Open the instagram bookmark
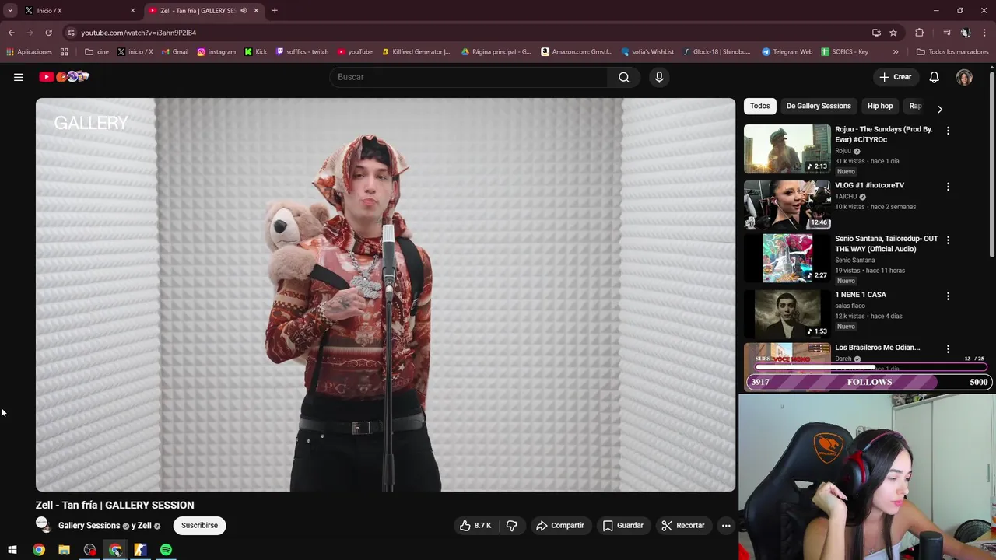 [x=216, y=52]
